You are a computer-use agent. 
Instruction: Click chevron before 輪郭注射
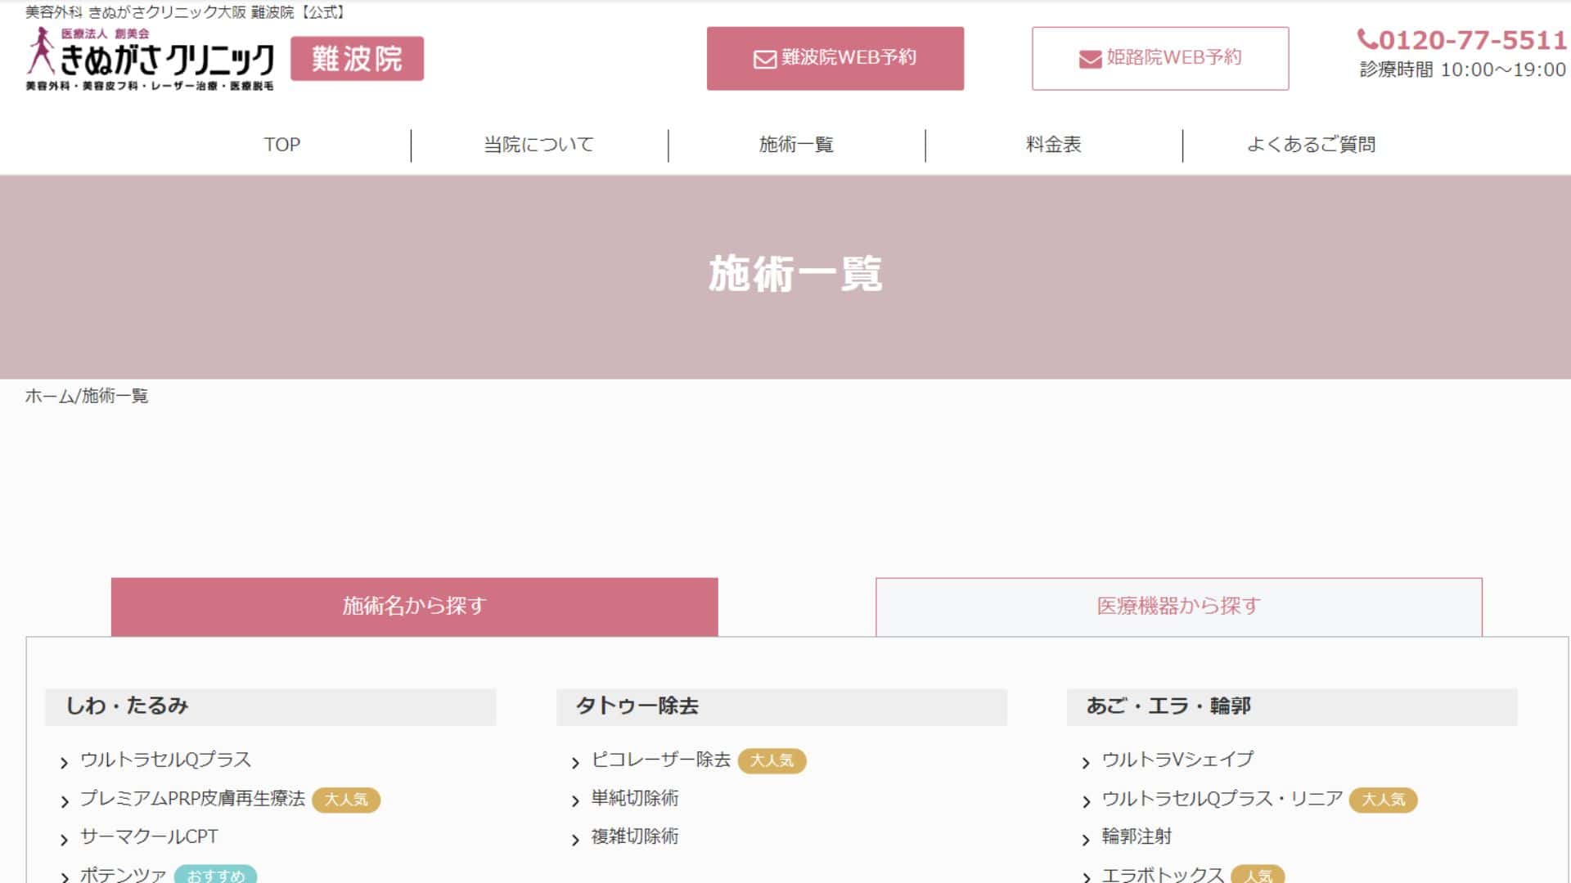pos(1086,840)
